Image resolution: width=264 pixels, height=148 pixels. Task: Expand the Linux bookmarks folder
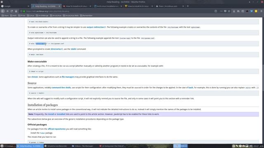coord(31,16)
